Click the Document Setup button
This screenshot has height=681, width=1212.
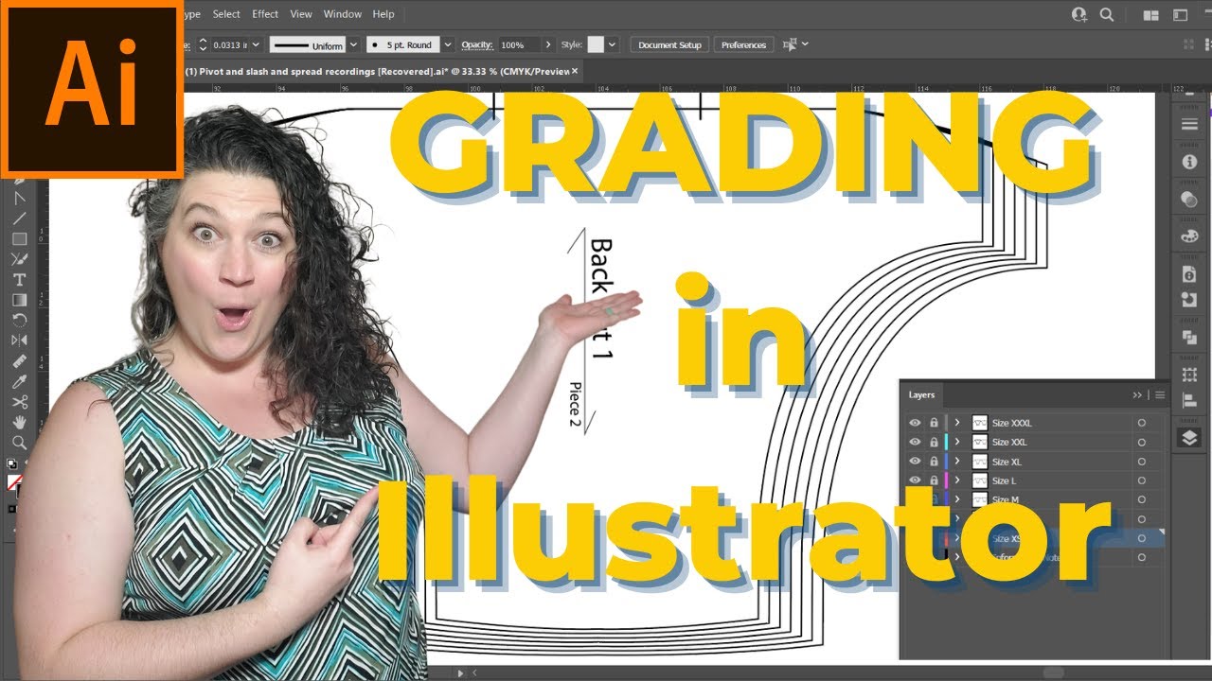(x=669, y=44)
